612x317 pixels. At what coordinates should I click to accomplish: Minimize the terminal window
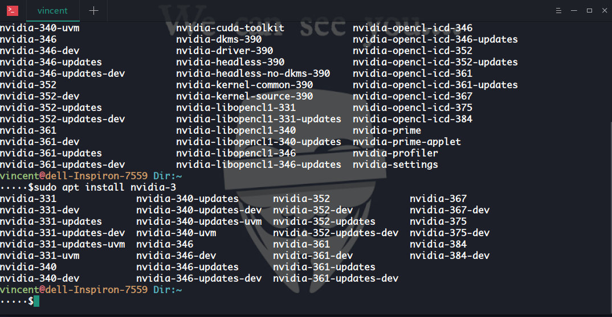(x=574, y=10)
